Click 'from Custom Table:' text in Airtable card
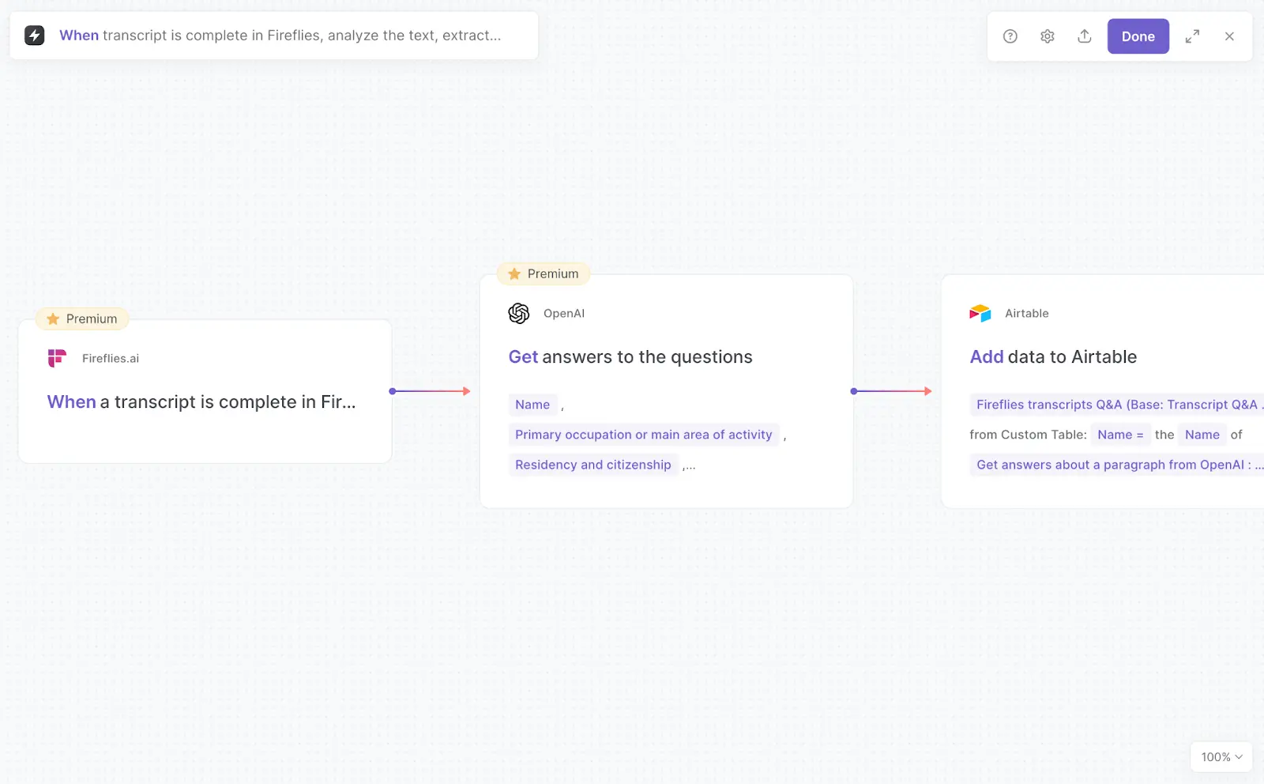1264x784 pixels. pos(1028,435)
